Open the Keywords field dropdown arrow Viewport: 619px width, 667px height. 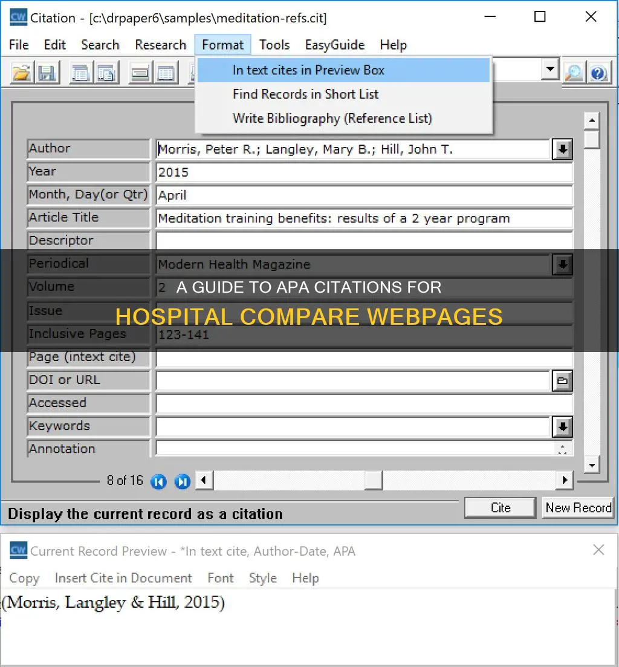pyautogui.click(x=562, y=427)
